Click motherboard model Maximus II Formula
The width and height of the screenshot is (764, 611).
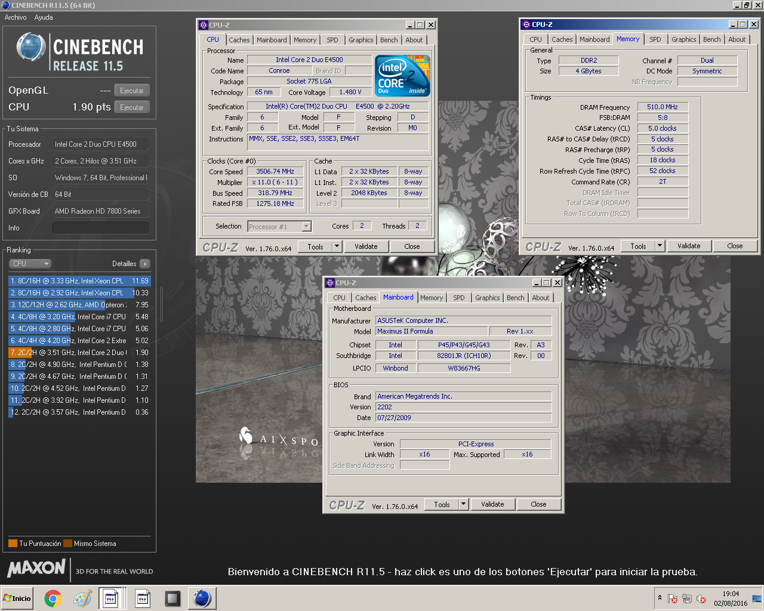click(432, 332)
